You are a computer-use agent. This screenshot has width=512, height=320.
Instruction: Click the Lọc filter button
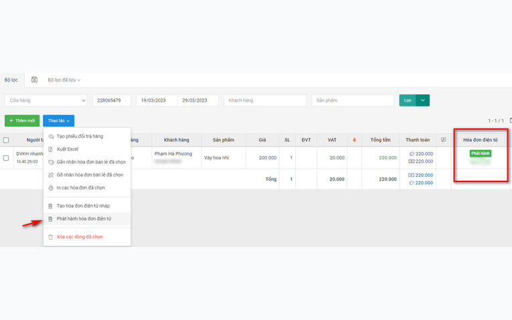408,100
